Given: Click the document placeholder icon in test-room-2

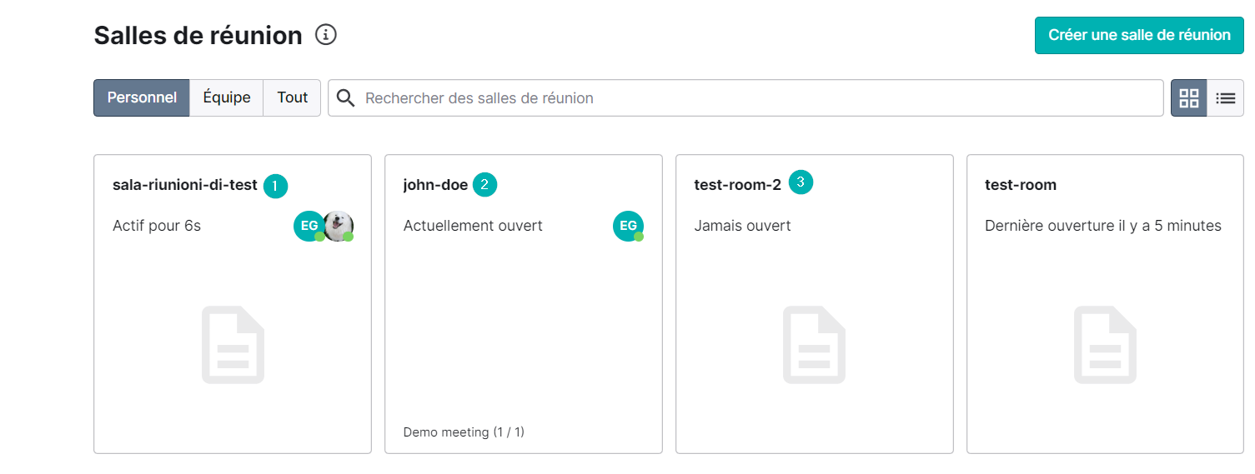Looking at the screenshot, I should click(x=814, y=345).
